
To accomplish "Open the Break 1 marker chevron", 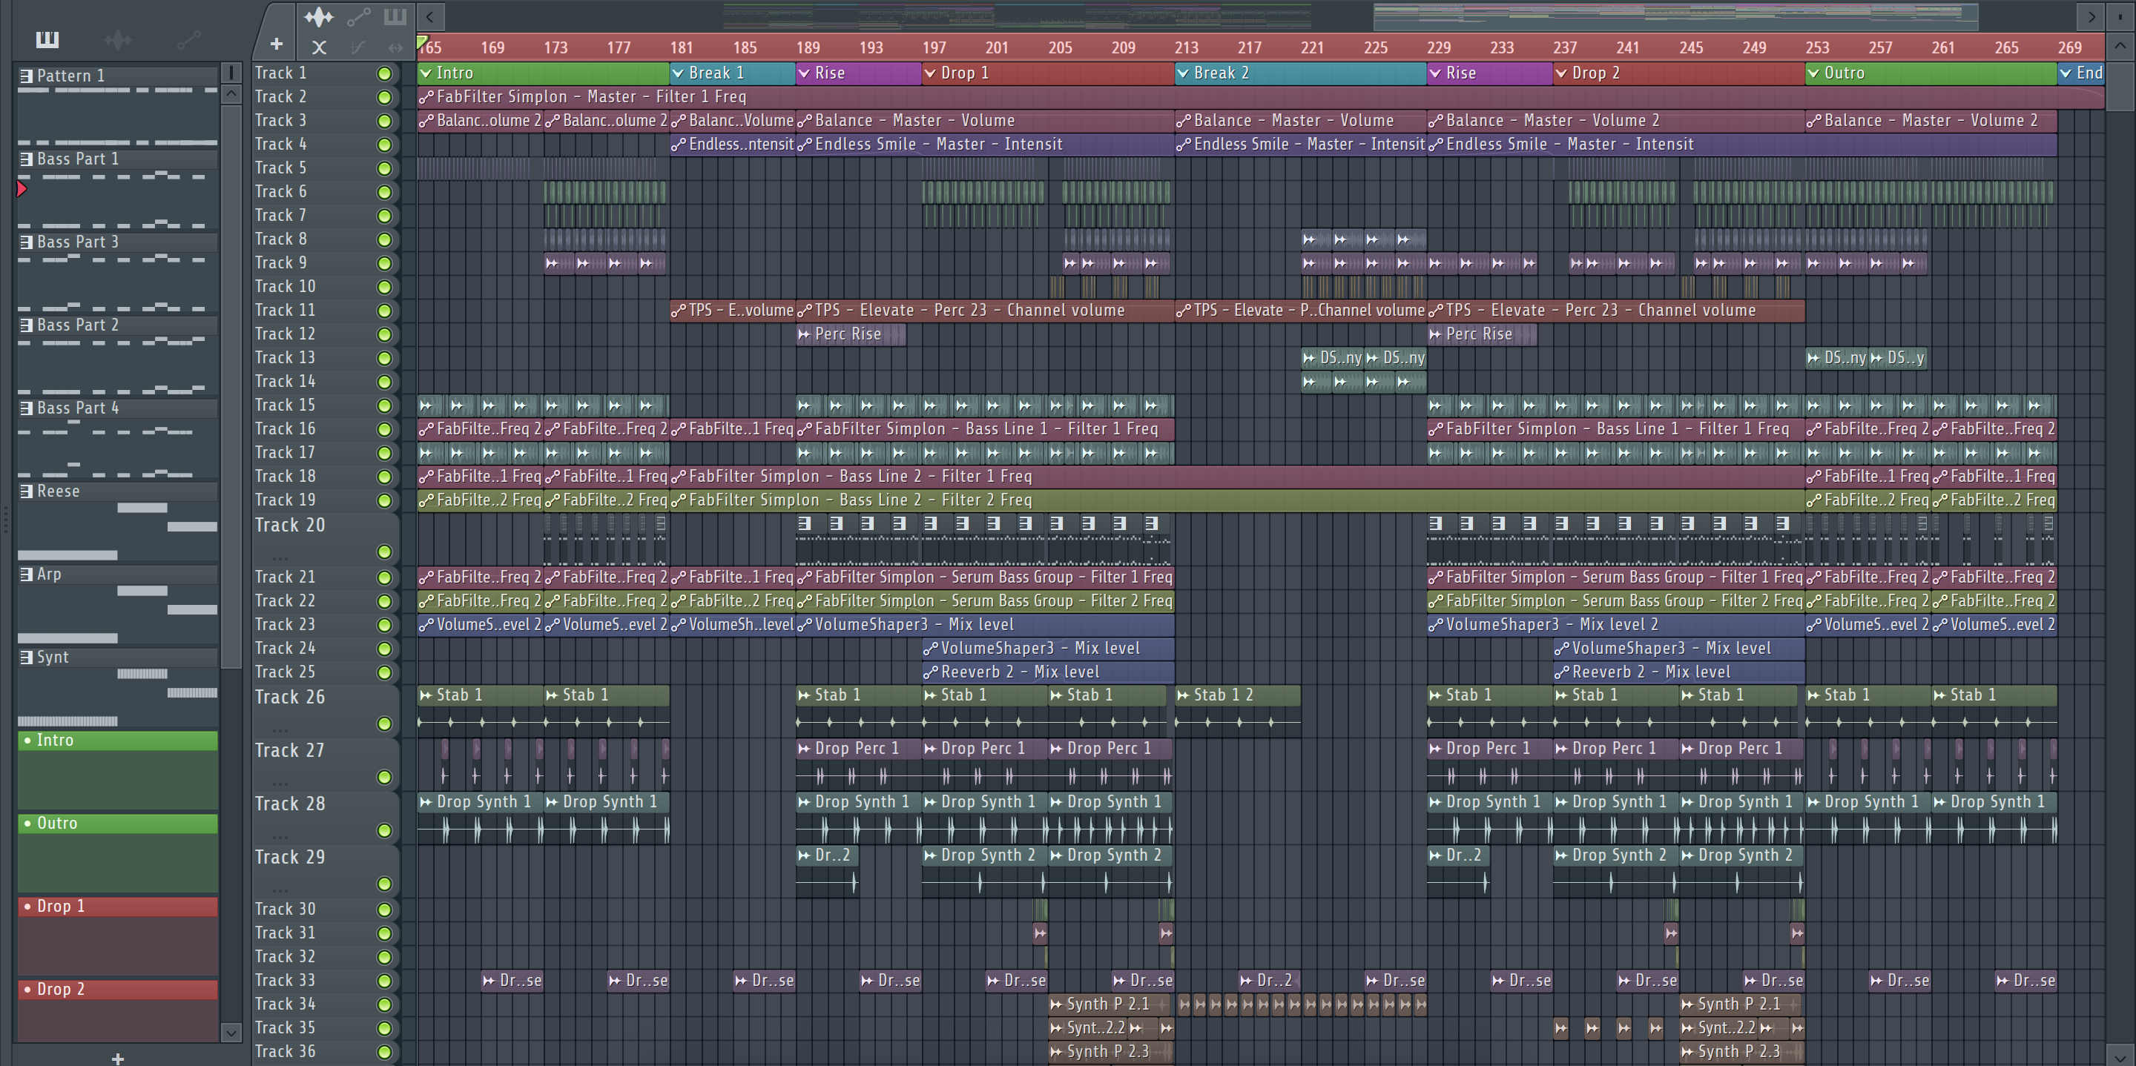I will click(x=679, y=73).
